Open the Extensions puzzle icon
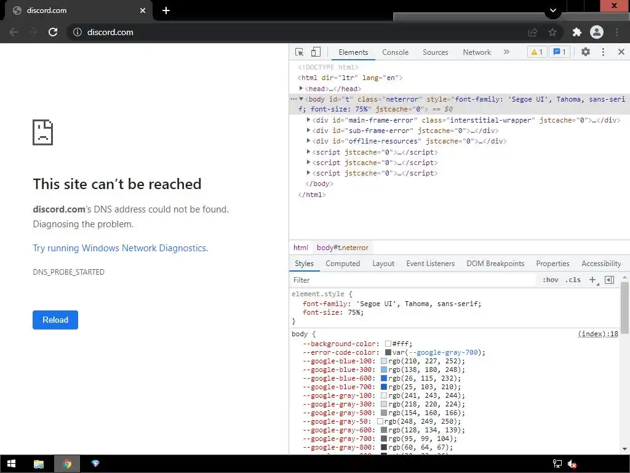Screen dimensions: 630x473 [577, 32]
